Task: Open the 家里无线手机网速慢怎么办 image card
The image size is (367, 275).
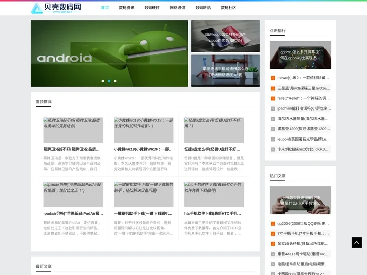Action: [225, 71]
